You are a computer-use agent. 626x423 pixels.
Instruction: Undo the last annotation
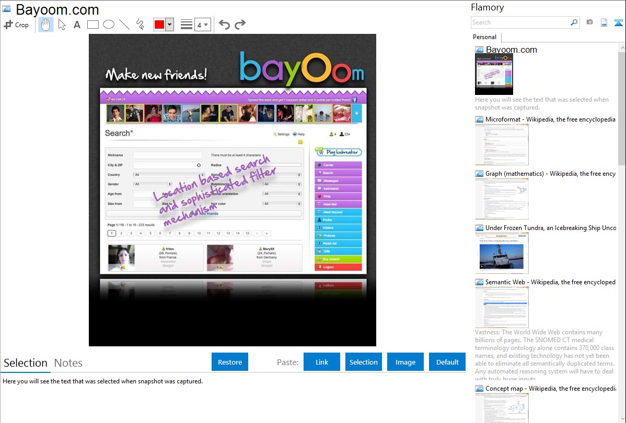point(224,25)
